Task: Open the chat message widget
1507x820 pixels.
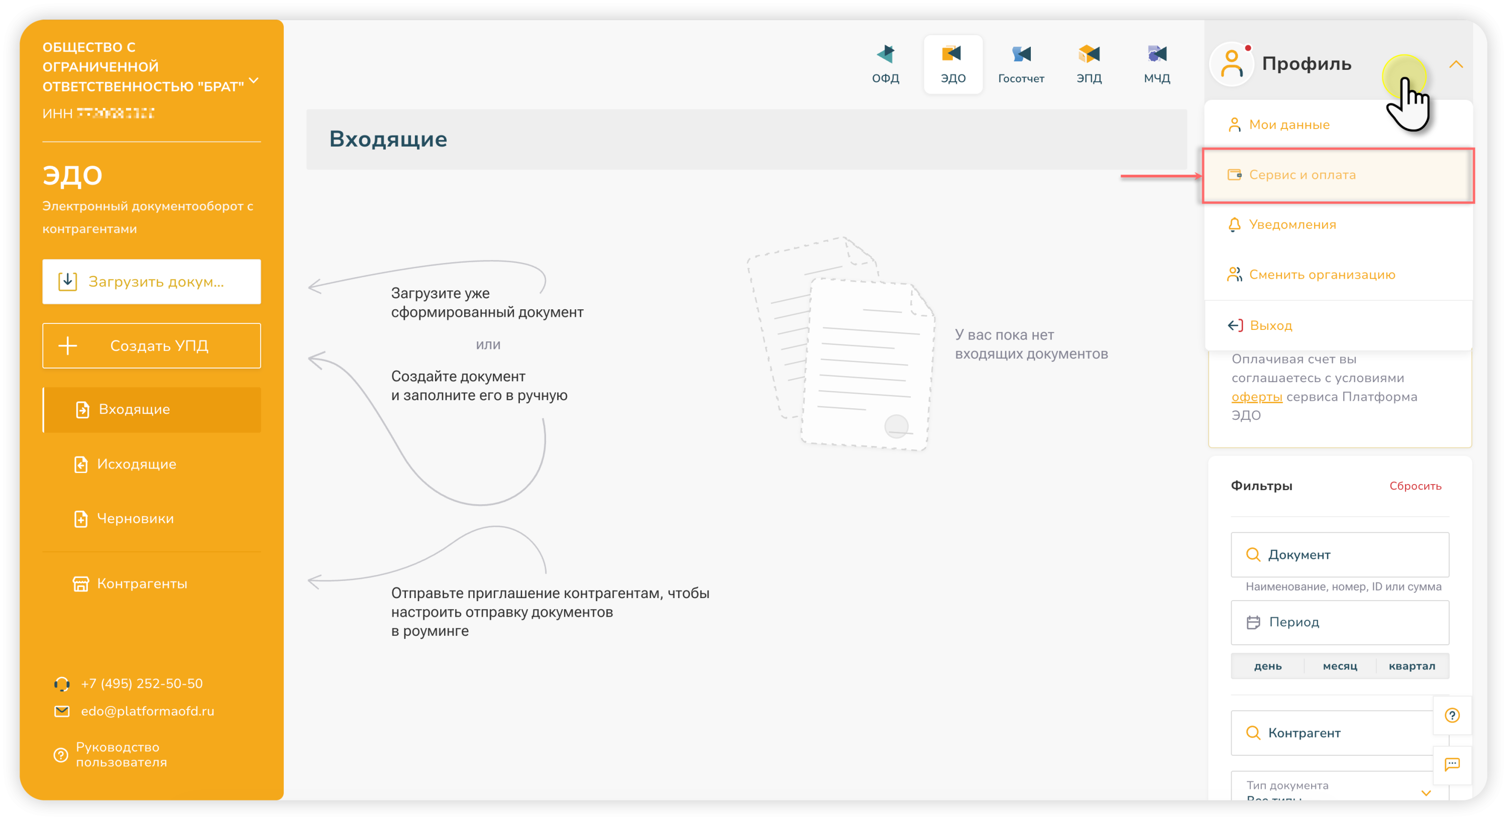Action: [x=1452, y=764]
